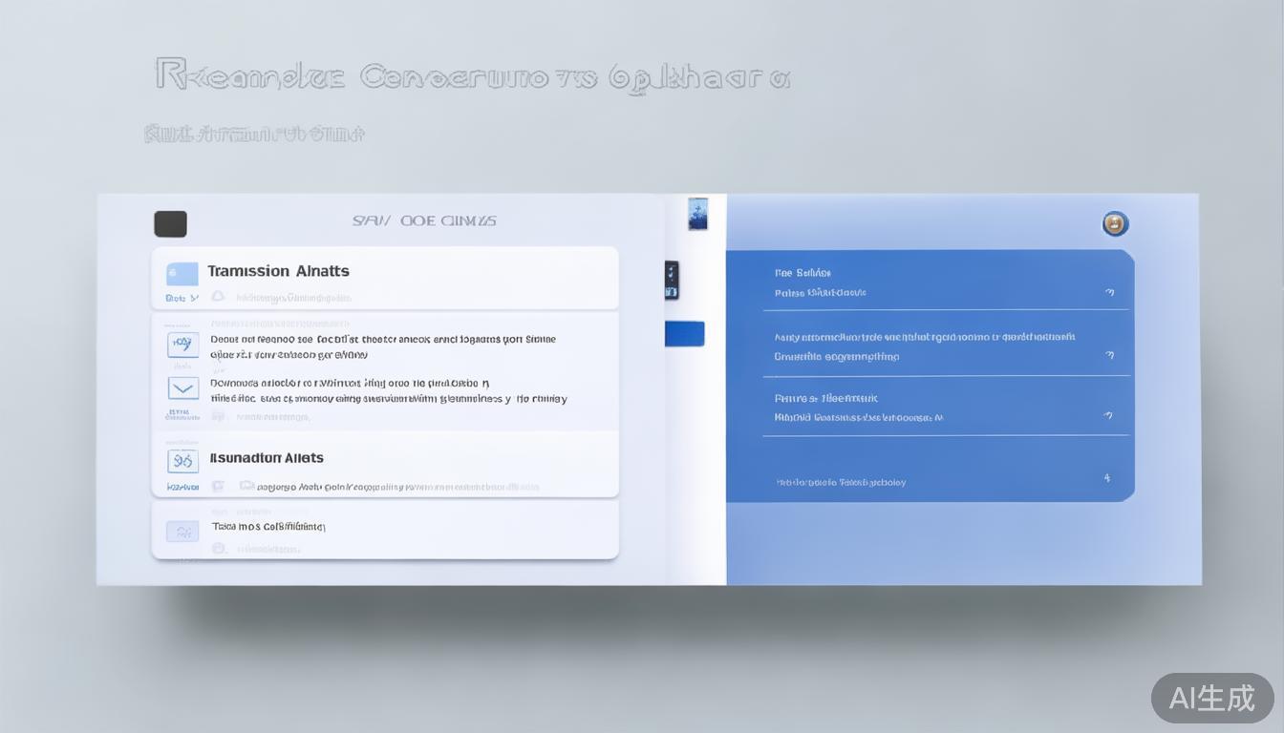Click the icon next to Isunadton Allets
Image resolution: width=1284 pixels, height=733 pixels.
(182, 461)
